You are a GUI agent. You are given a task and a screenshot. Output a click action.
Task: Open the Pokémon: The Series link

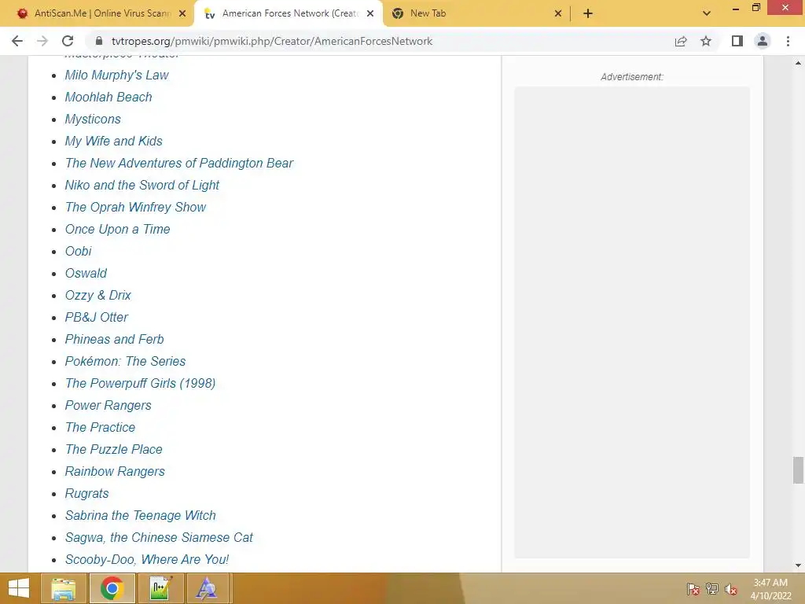[x=125, y=362]
